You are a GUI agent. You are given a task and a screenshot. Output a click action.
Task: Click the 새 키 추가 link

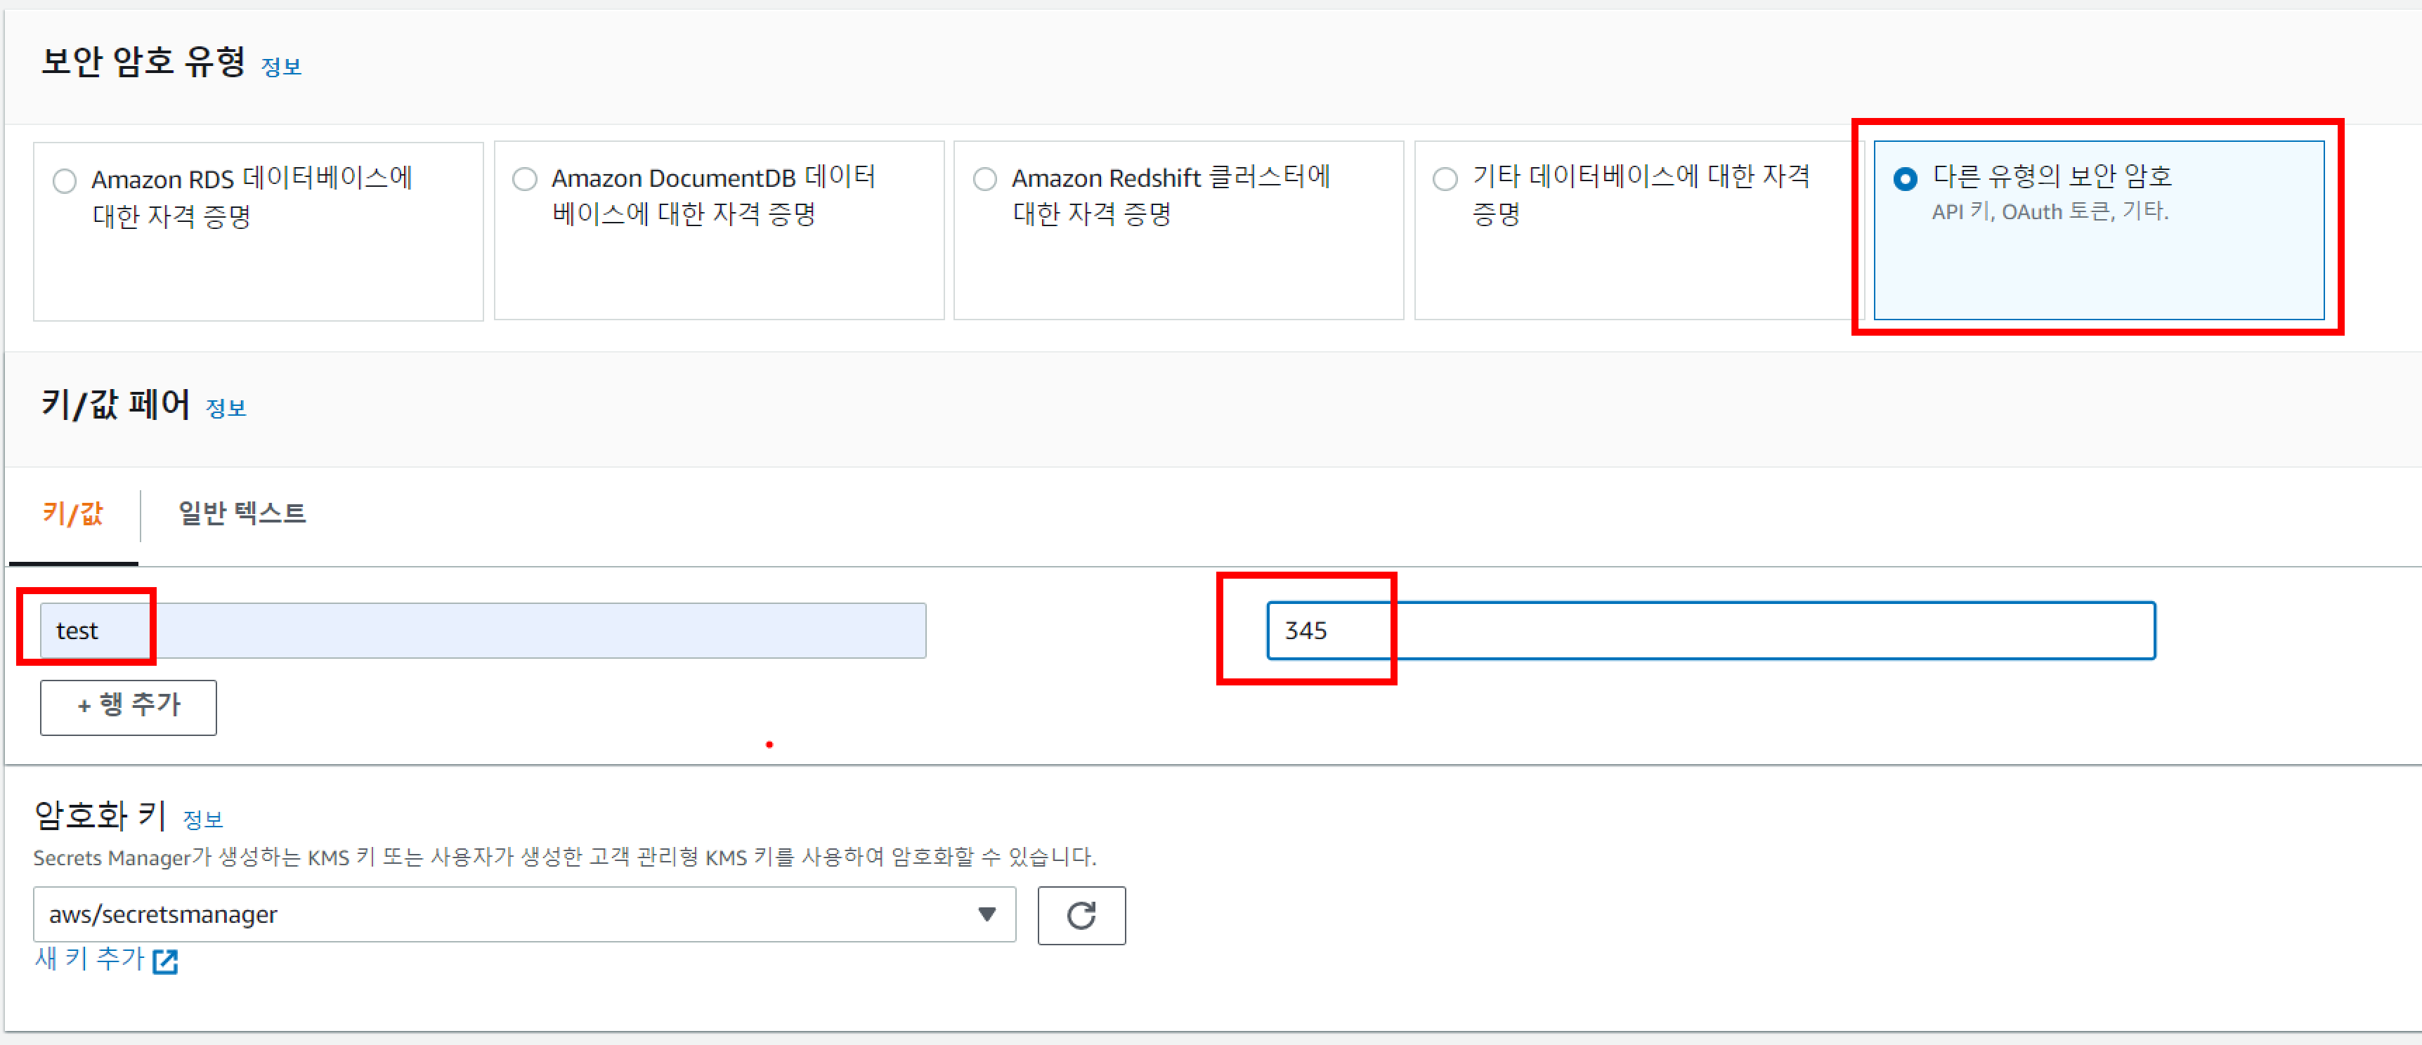coord(89,959)
